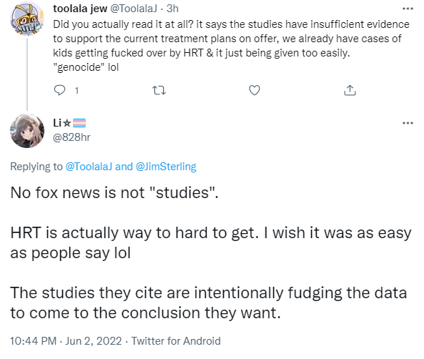Share toolala jew's tweet via share icon
424x359 pixels.
click(x=350, y=90)
